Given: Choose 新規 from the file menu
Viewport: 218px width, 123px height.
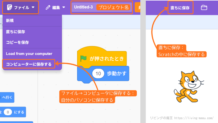Looking at the screenshot, I should tap(10, 21).
